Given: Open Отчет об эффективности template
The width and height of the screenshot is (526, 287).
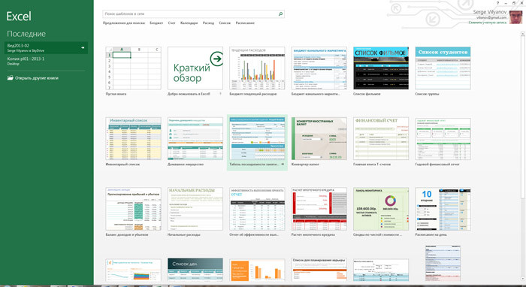Looking at the screenshot, I should (257, 209).
